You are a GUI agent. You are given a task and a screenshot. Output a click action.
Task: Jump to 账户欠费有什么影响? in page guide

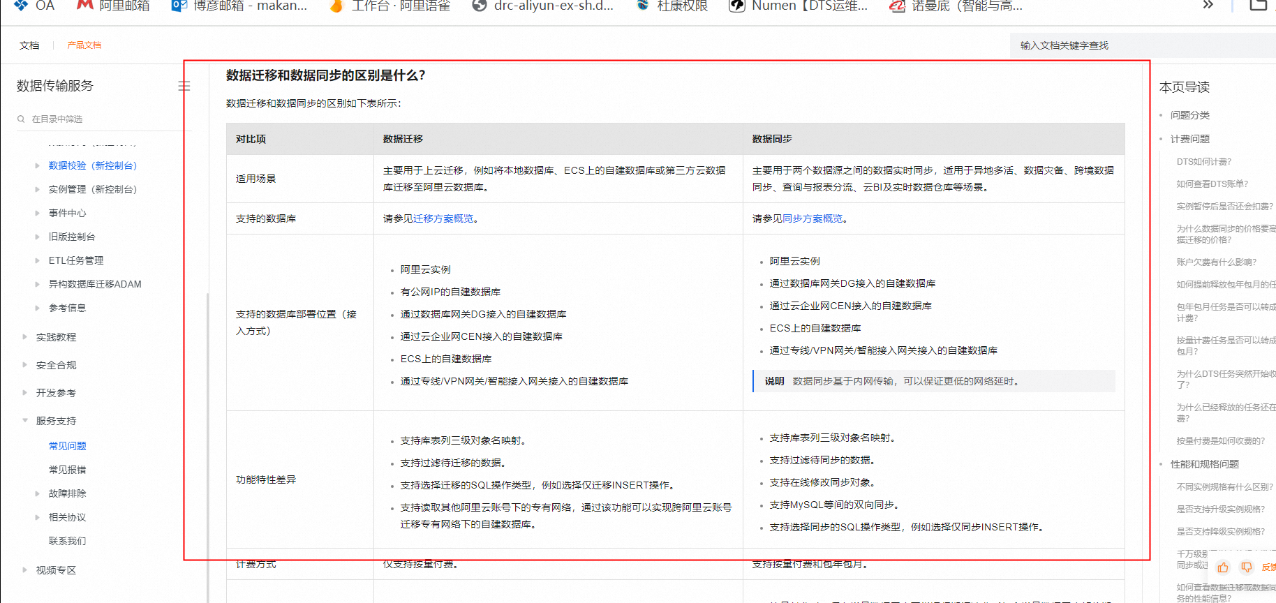[x=1217, y=262]
